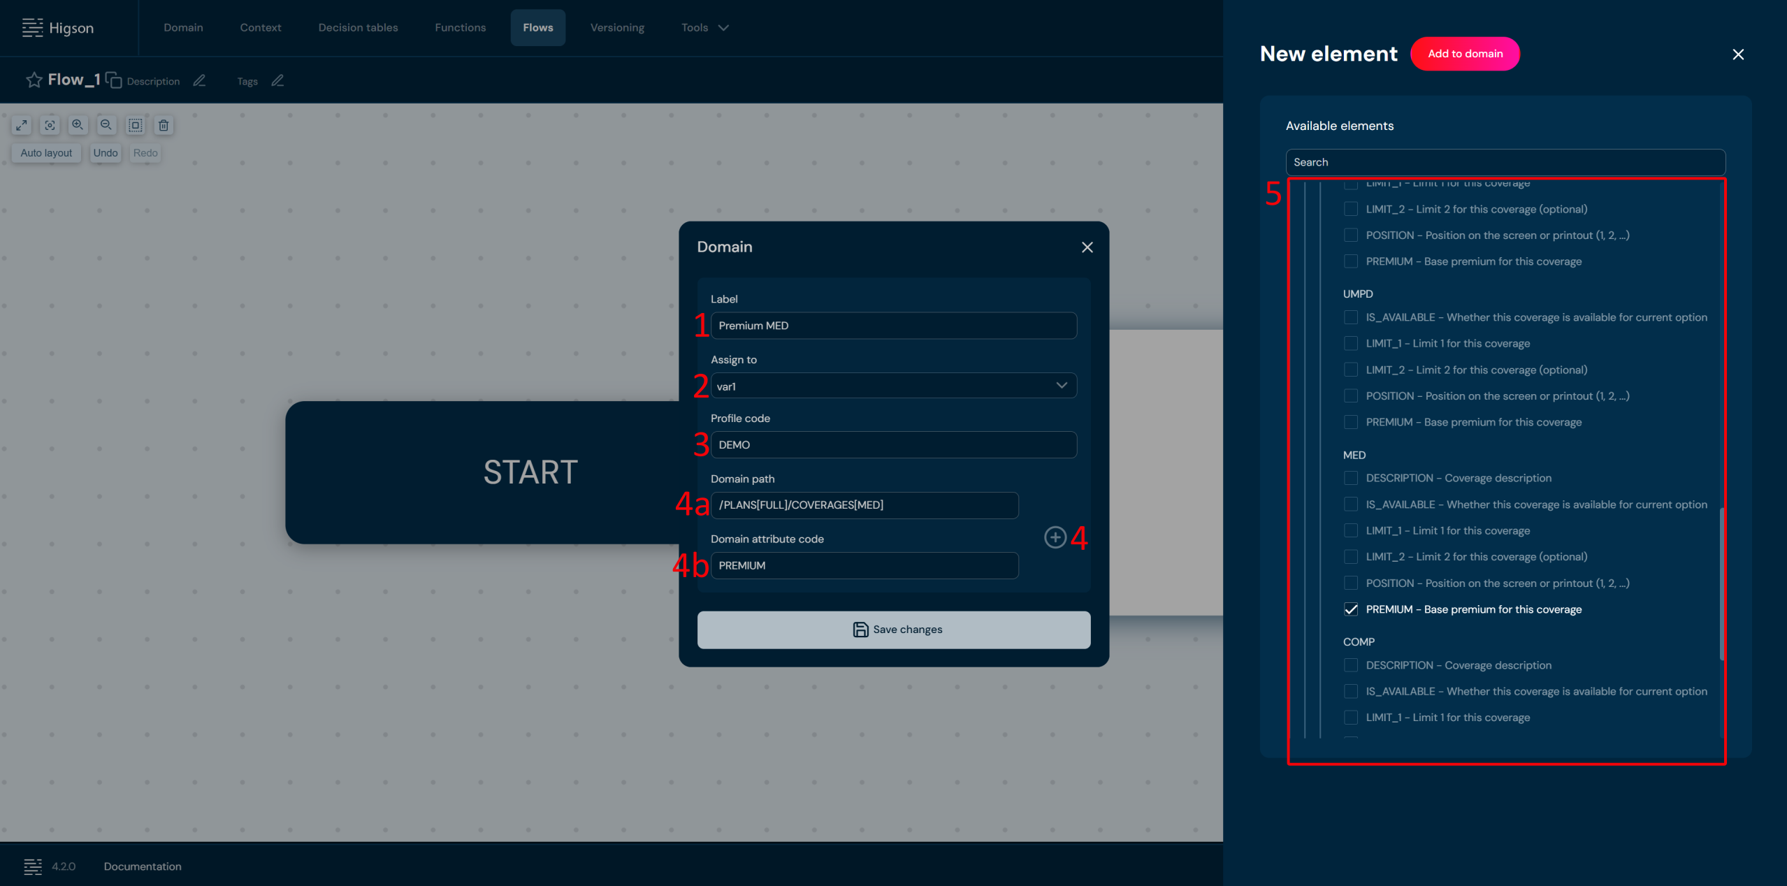This screenshot has width=1787, height=886.
Task: Expand the Tools menu in top navigation
Action: tap(704, 28)
